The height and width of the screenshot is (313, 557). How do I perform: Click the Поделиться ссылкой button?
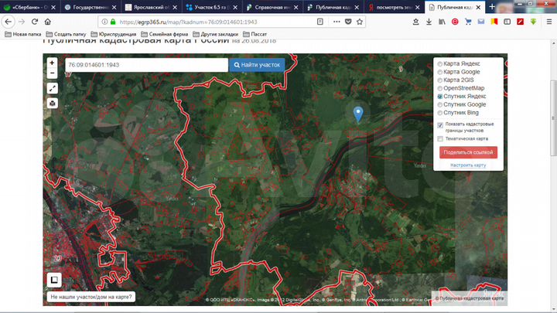(468, 152)
